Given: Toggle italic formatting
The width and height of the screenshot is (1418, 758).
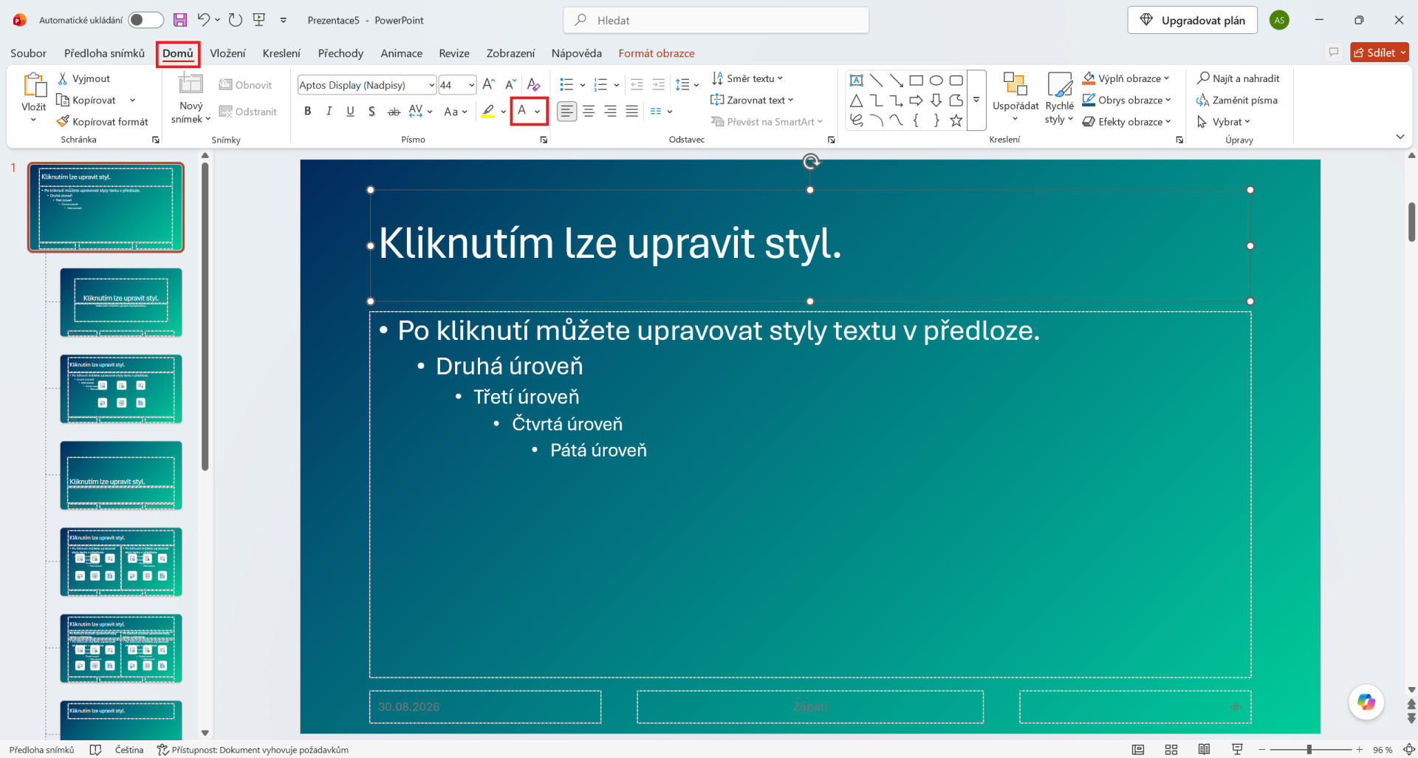Looking at the screenshot, I should (x=329, y=112).
